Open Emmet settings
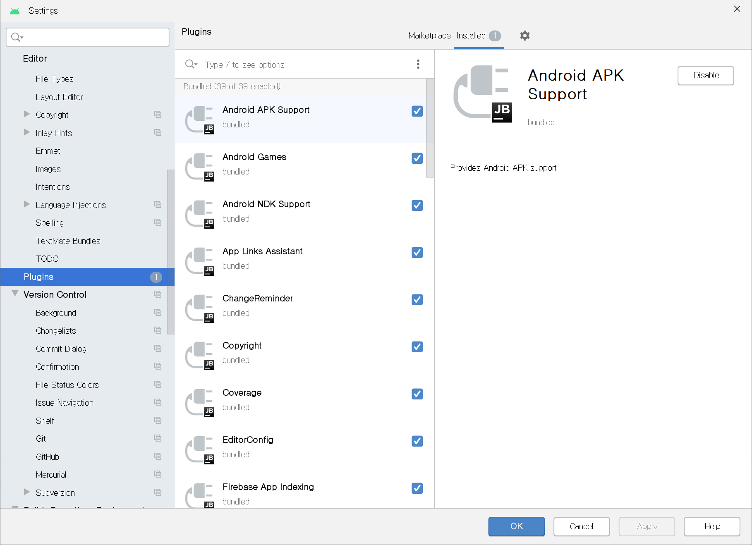The width and height of the screenshot is (752, 545). click(48, 151)
